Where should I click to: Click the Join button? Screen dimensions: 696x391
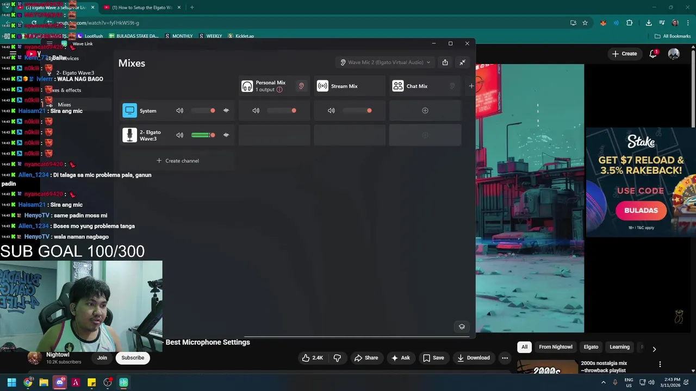[x=102, y=358]
